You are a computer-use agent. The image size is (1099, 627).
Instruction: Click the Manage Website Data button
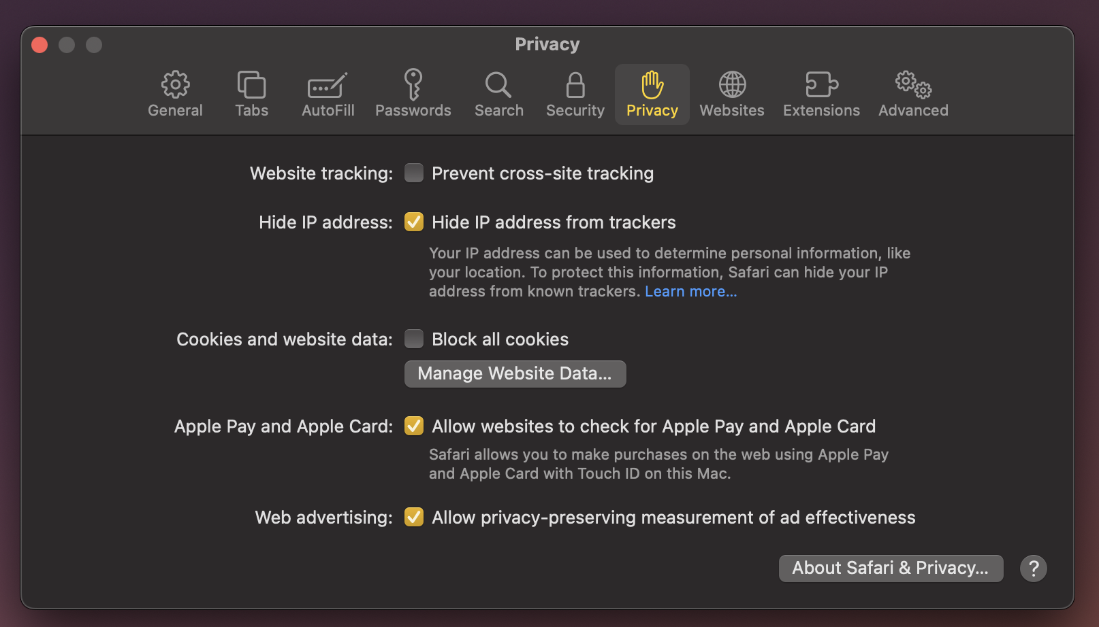tap(515, 374)
